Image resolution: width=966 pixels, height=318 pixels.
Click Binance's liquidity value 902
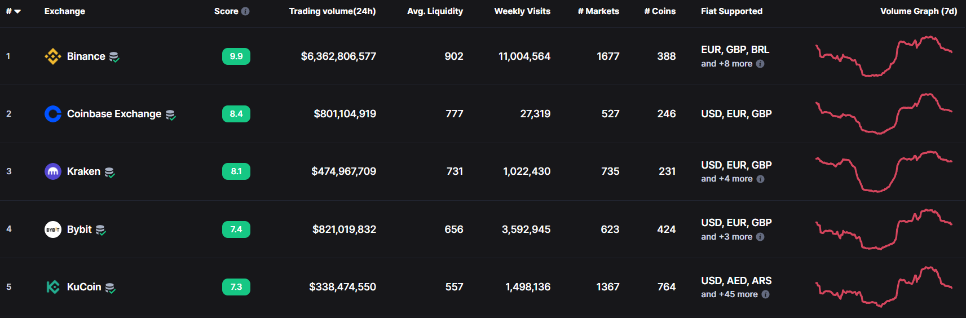[x=454, y=56]
